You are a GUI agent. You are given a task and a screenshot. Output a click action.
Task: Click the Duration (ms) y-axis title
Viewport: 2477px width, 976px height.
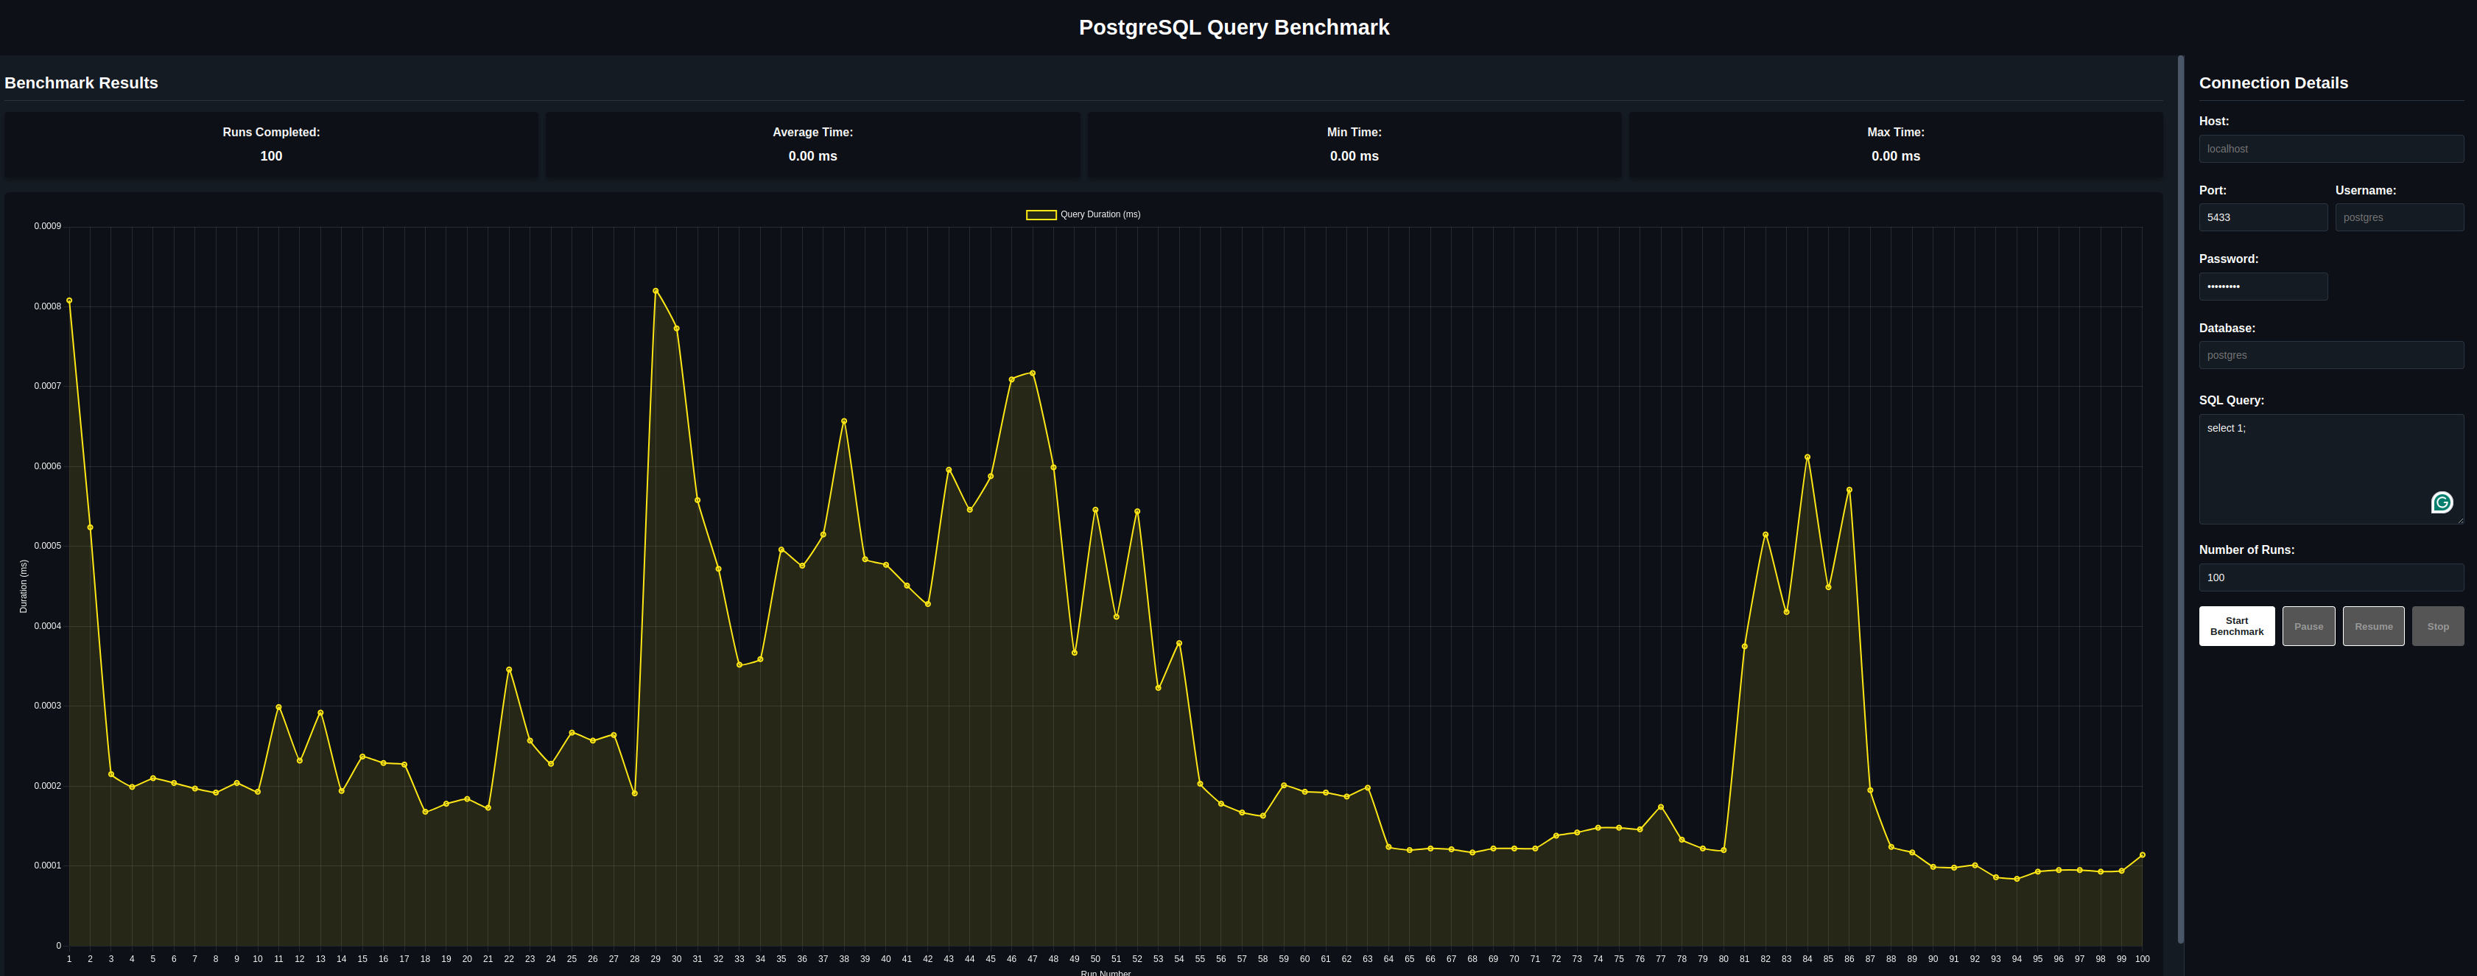pyautogui.click(x=23, y=586)
